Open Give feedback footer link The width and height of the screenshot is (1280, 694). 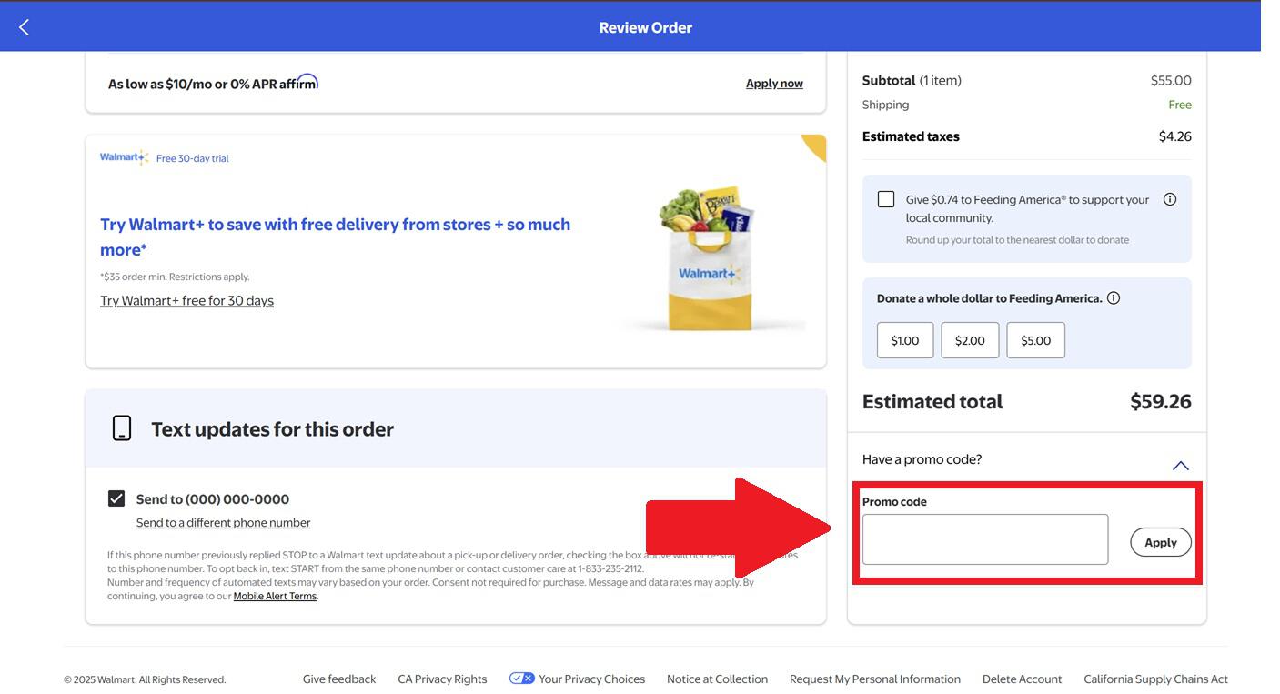pyautogui.click(x=339, y=679)
